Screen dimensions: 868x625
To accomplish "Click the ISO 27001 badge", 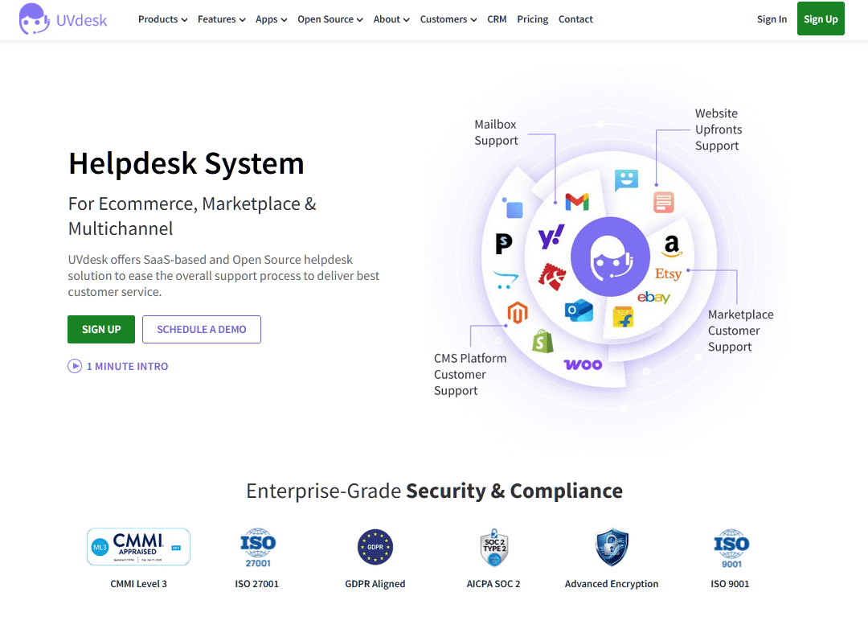I will 258,548.
